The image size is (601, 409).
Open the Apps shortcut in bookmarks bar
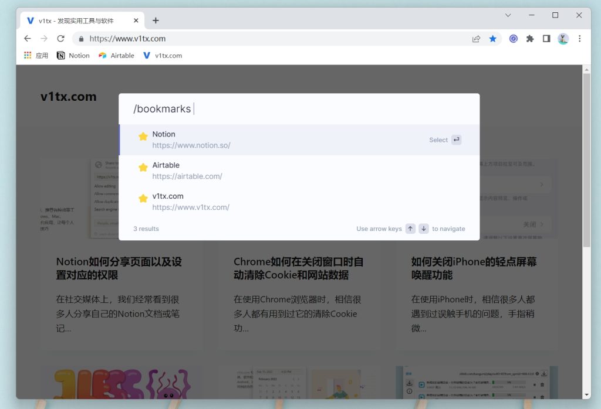pyautogui.click(x=36, y=56)
